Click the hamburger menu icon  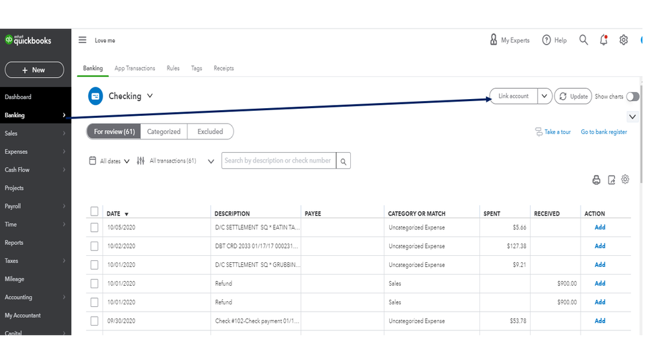coord(82,40)
